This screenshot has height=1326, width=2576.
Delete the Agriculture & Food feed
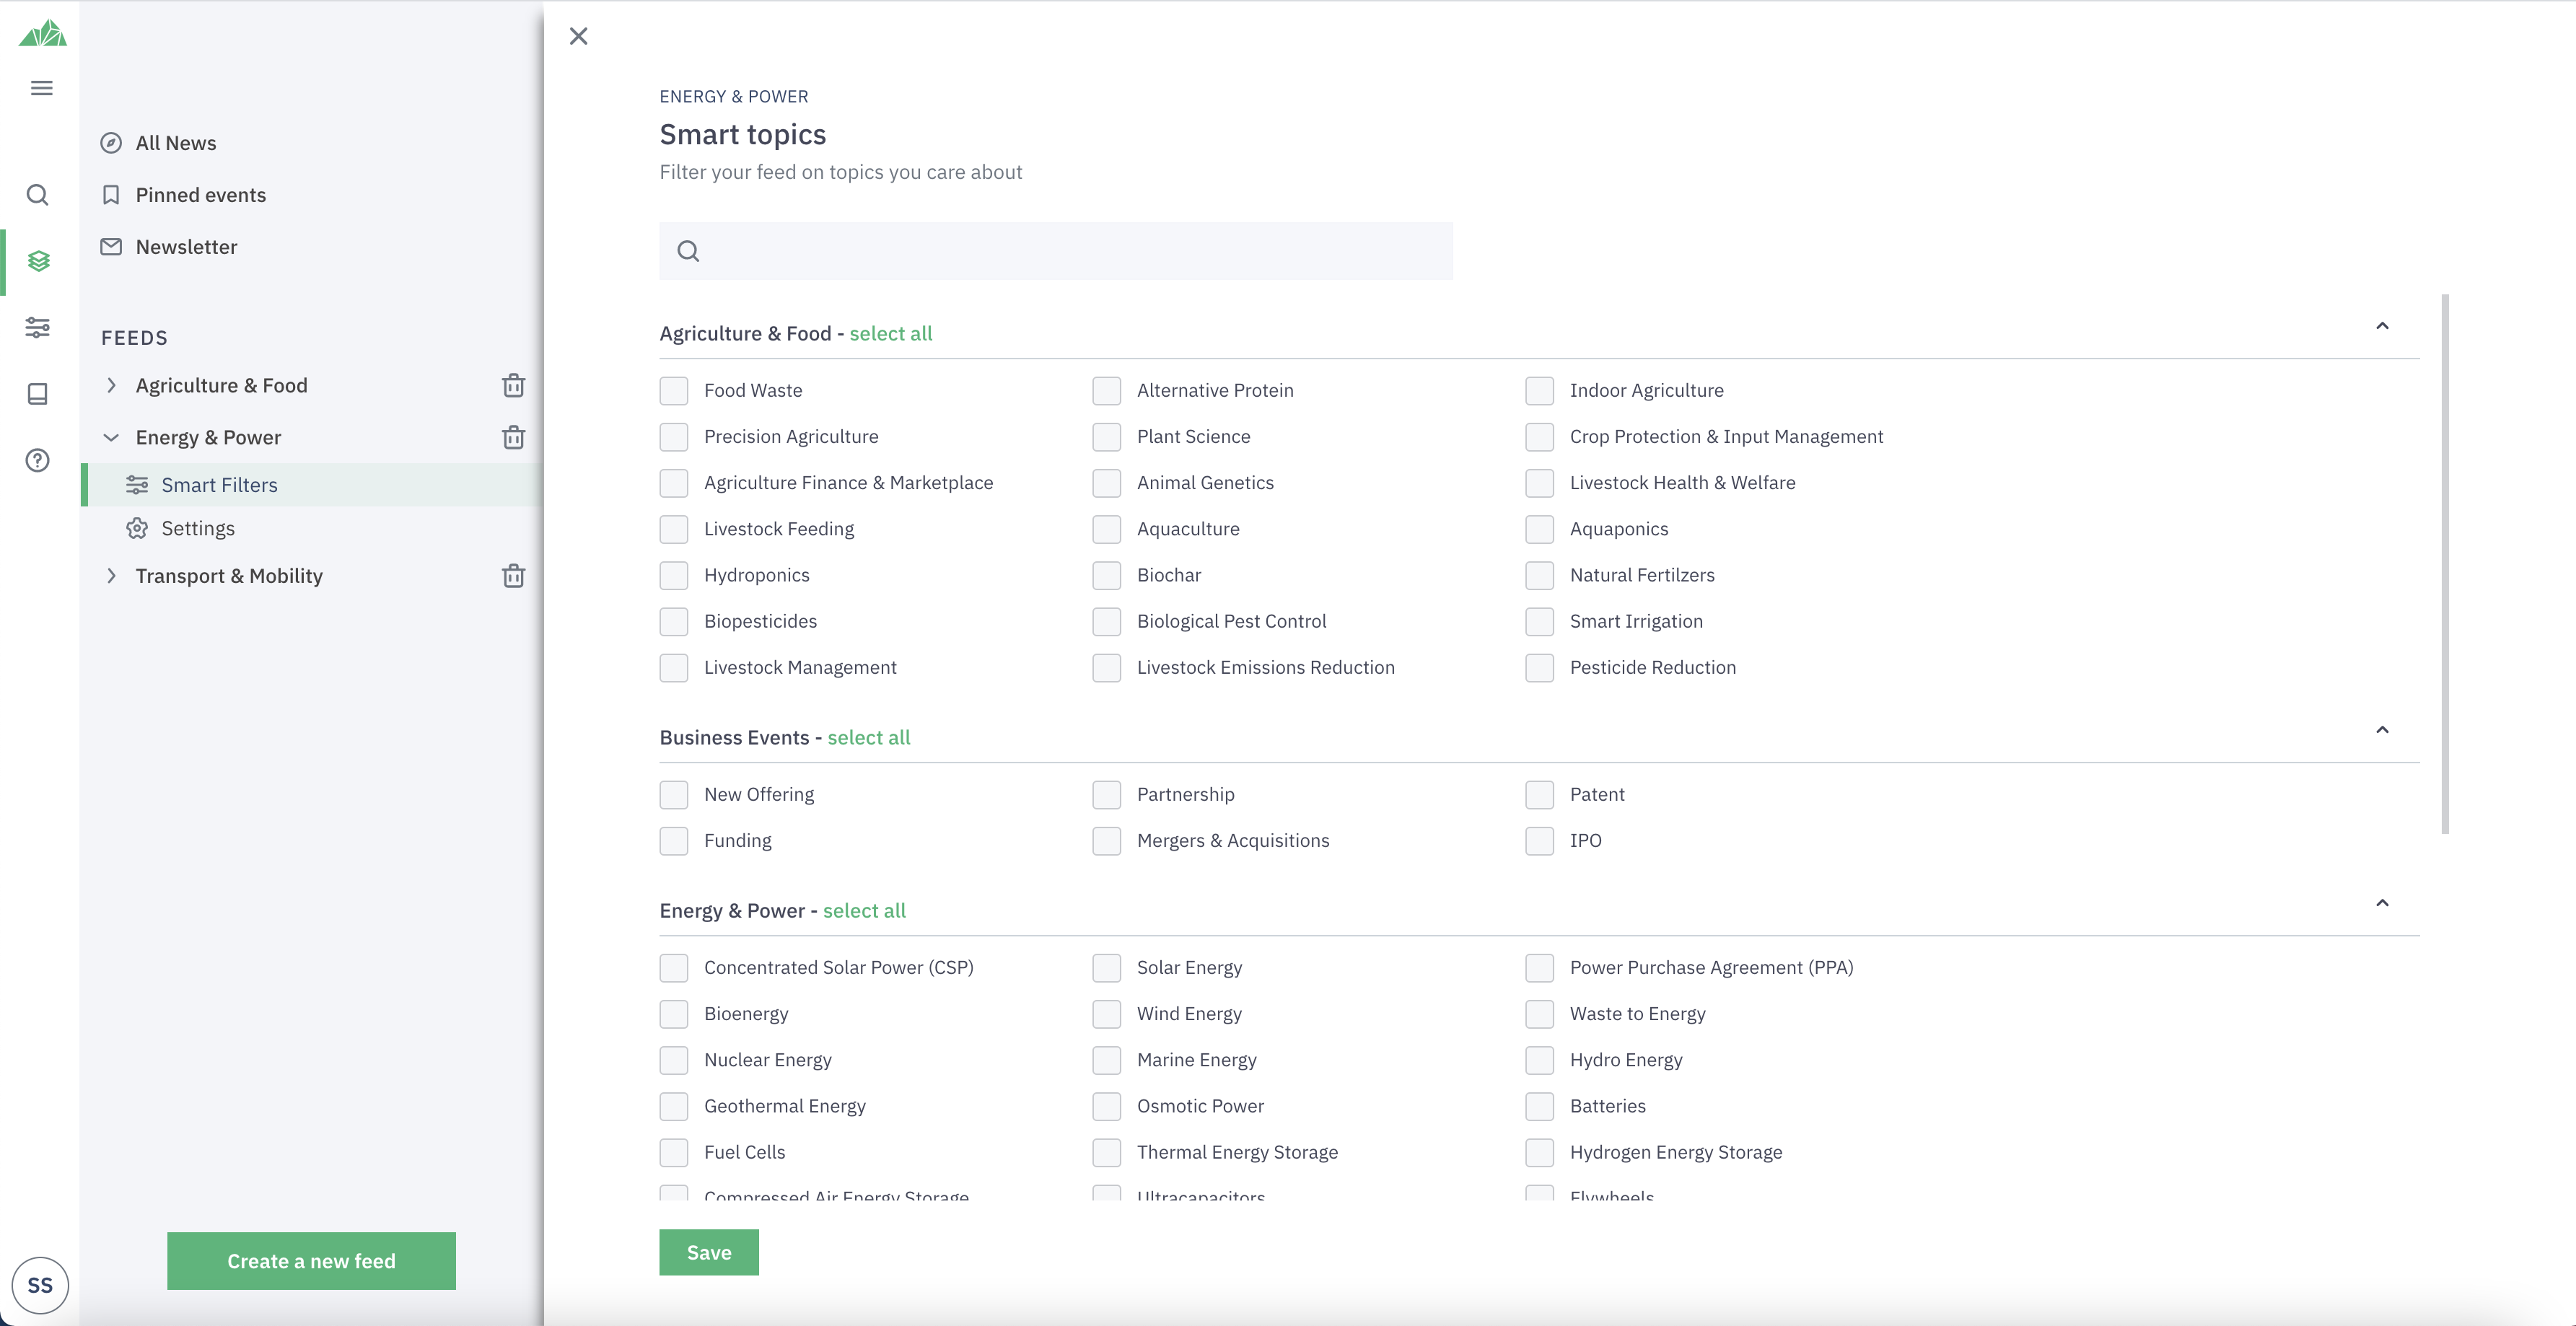click(513, 386)
